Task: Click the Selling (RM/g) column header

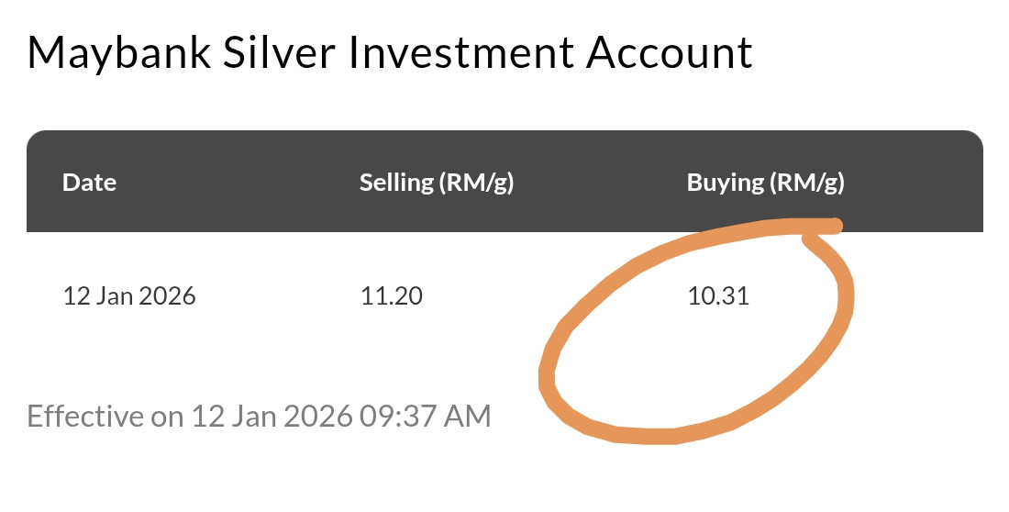Action: (x=436, y=182)
